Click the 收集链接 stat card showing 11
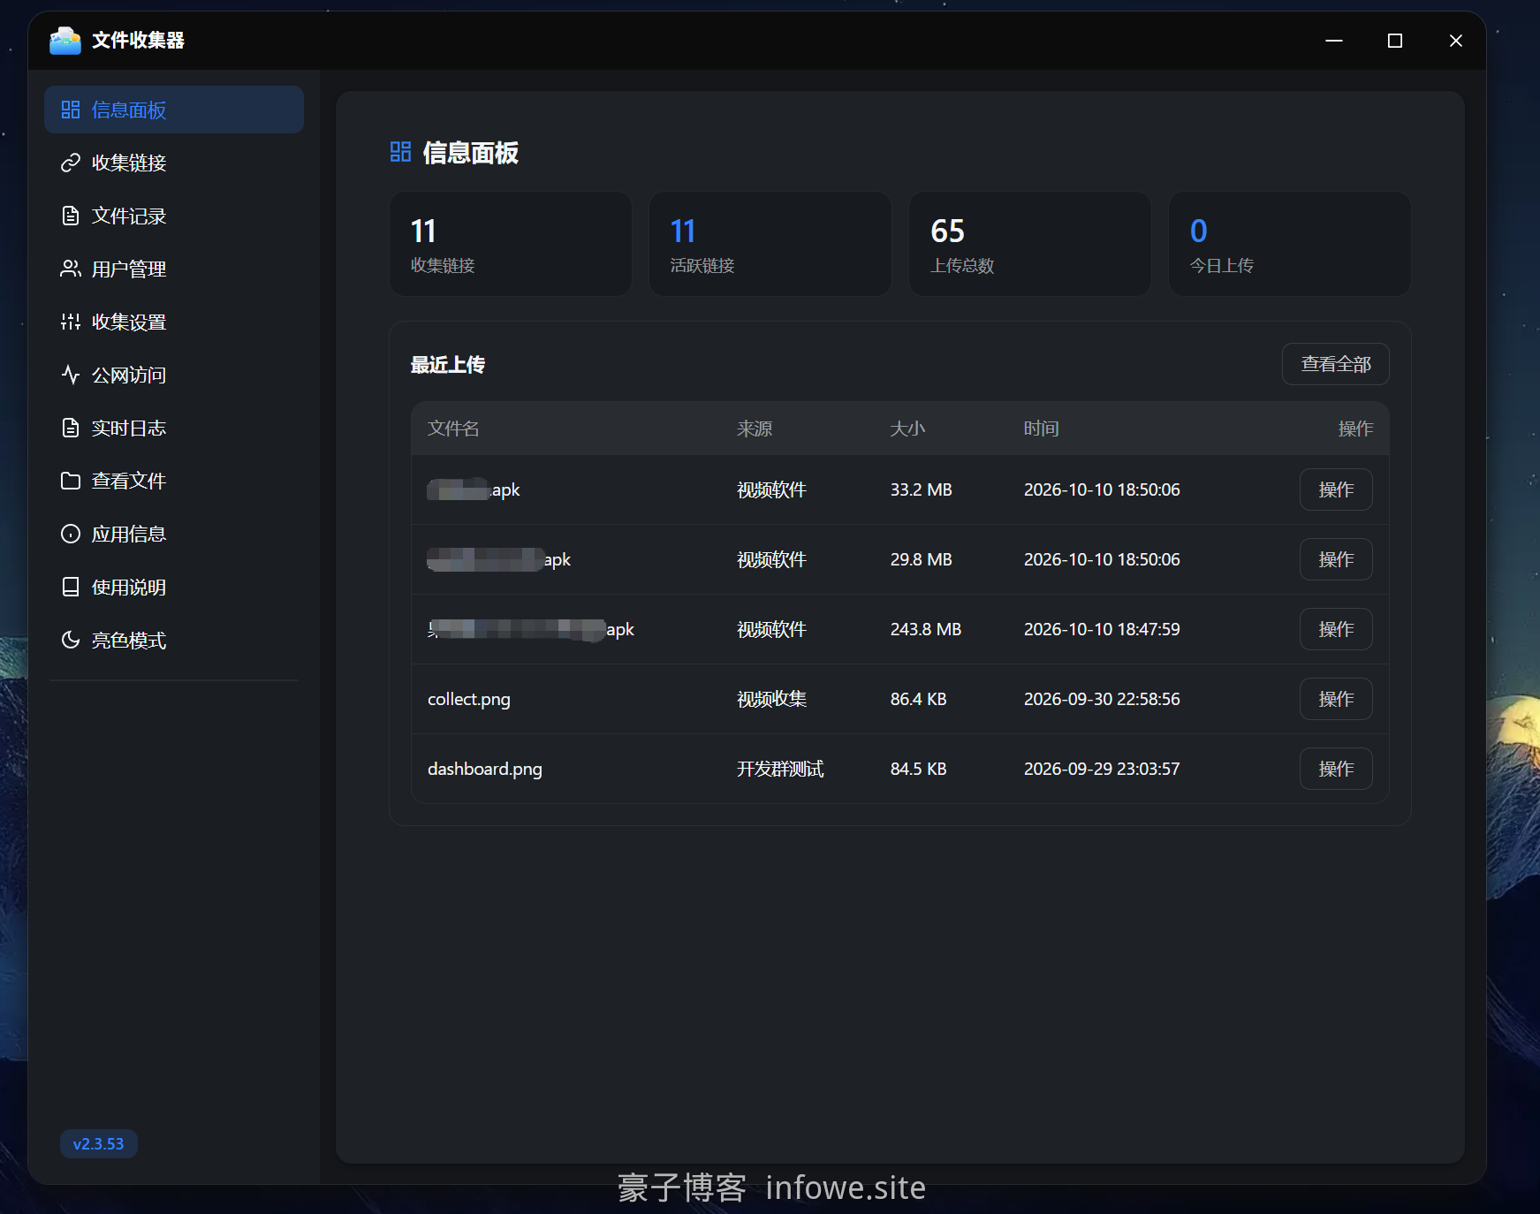The height and width of the screenshot is (1214, 1540). coord(511,244)
